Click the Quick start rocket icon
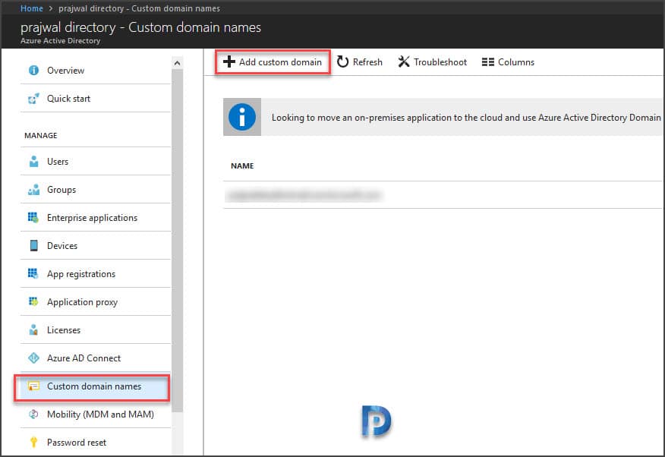 pyautogui.click(x=33, y=99)
